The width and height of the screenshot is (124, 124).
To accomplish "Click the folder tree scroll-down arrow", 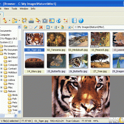I will pos(19,112).
